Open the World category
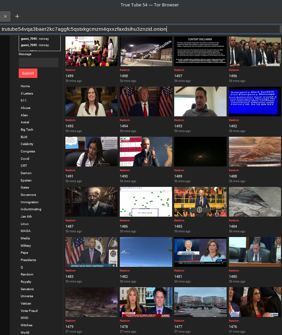 pyautogui.click(x=25, y=332)
